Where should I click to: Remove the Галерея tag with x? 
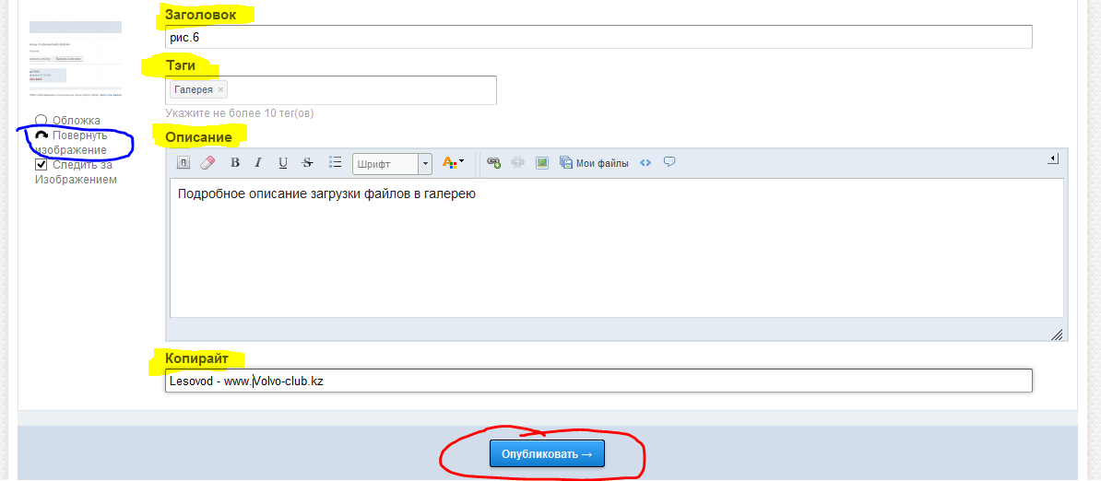click(x=221, y=89)
